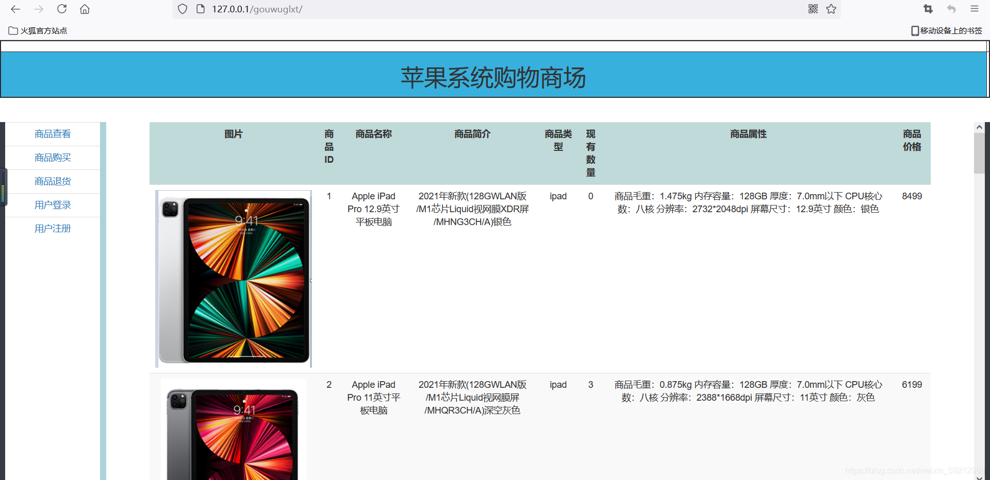Click the 现有数量 column header
Screen dimensions: 990x480
click(591, 153)
